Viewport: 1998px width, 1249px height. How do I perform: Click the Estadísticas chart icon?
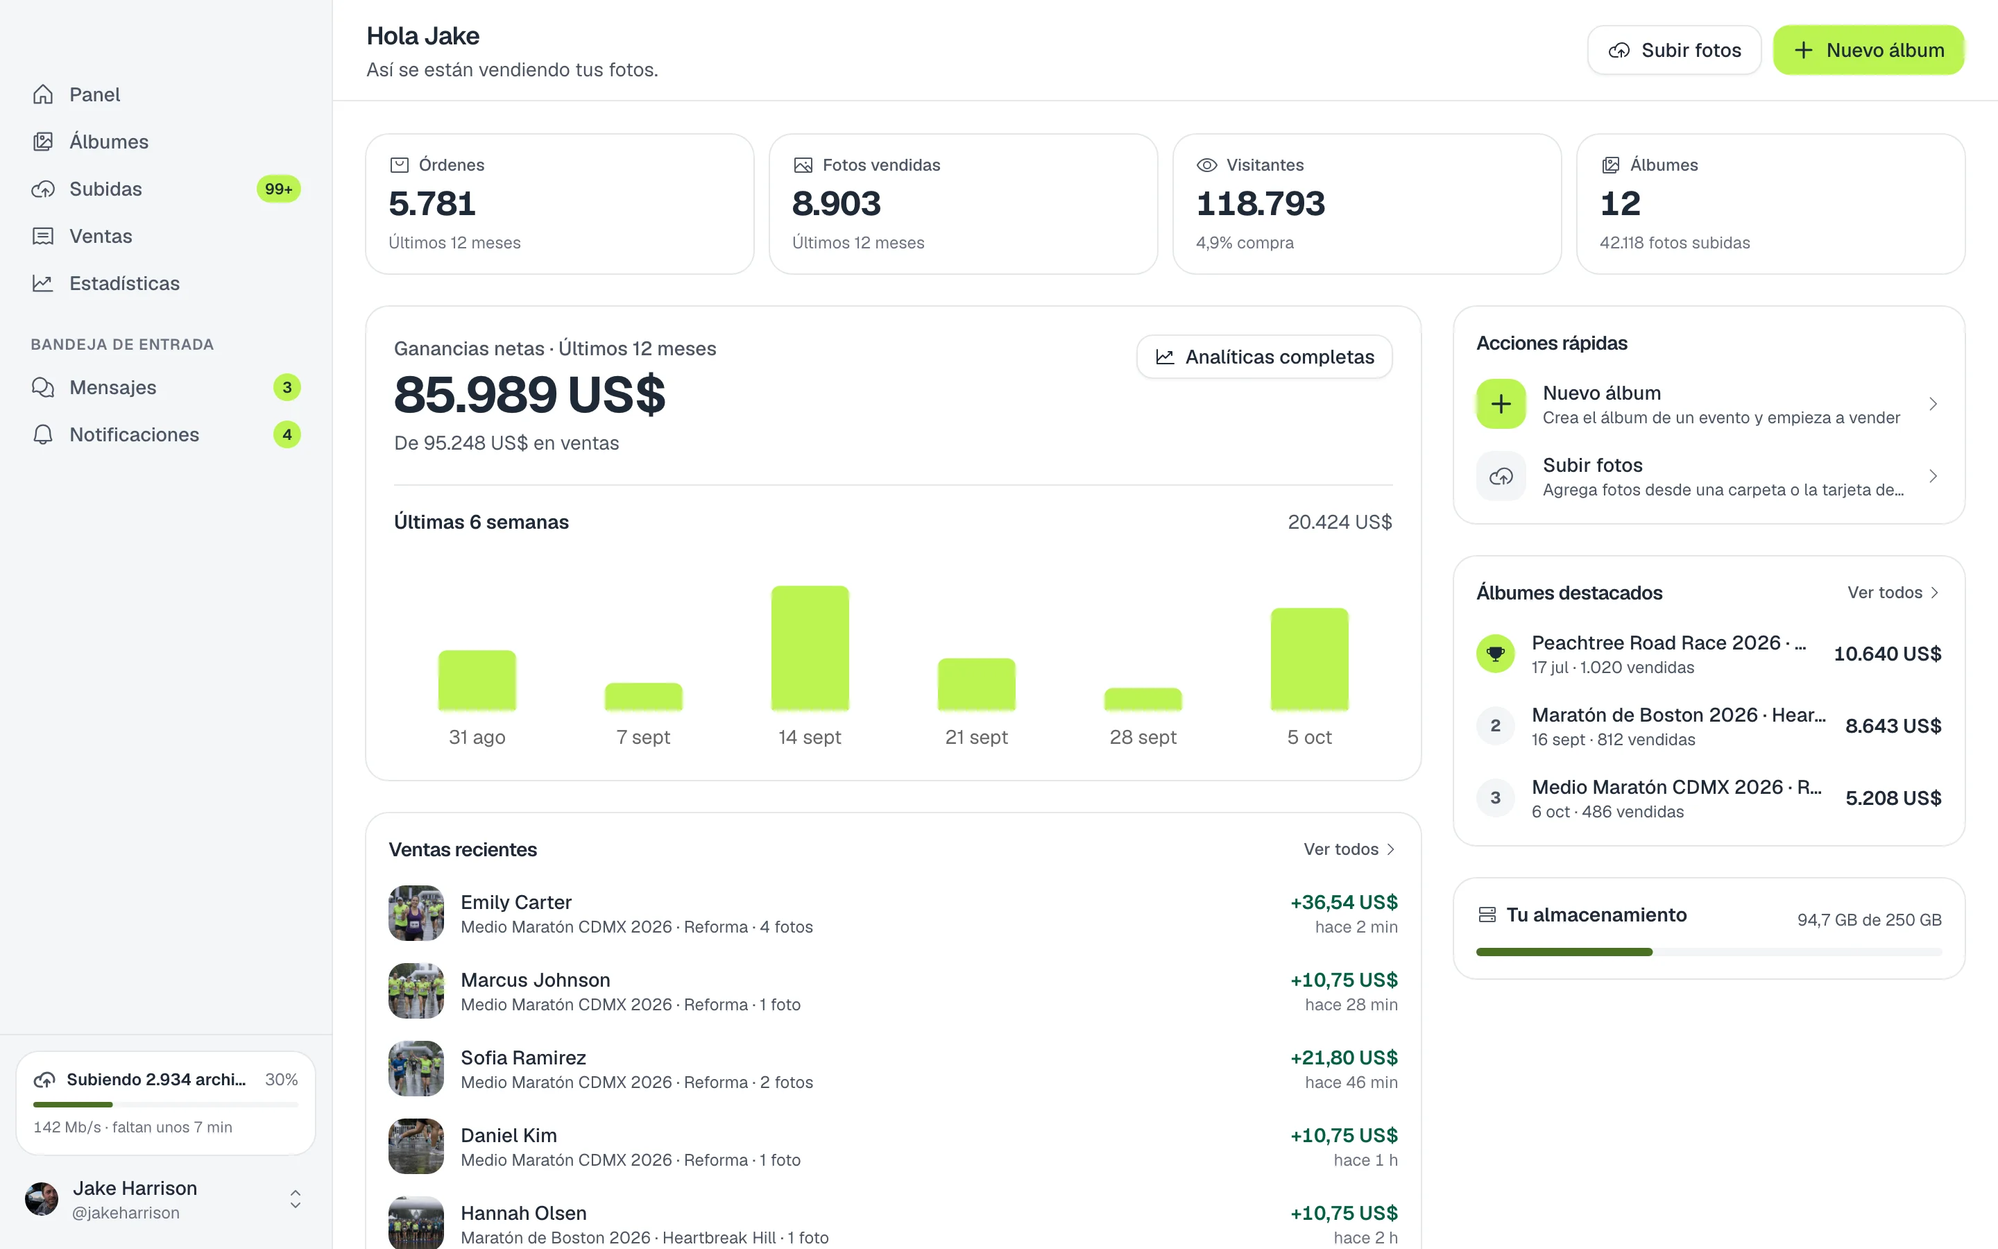(43, 283)
